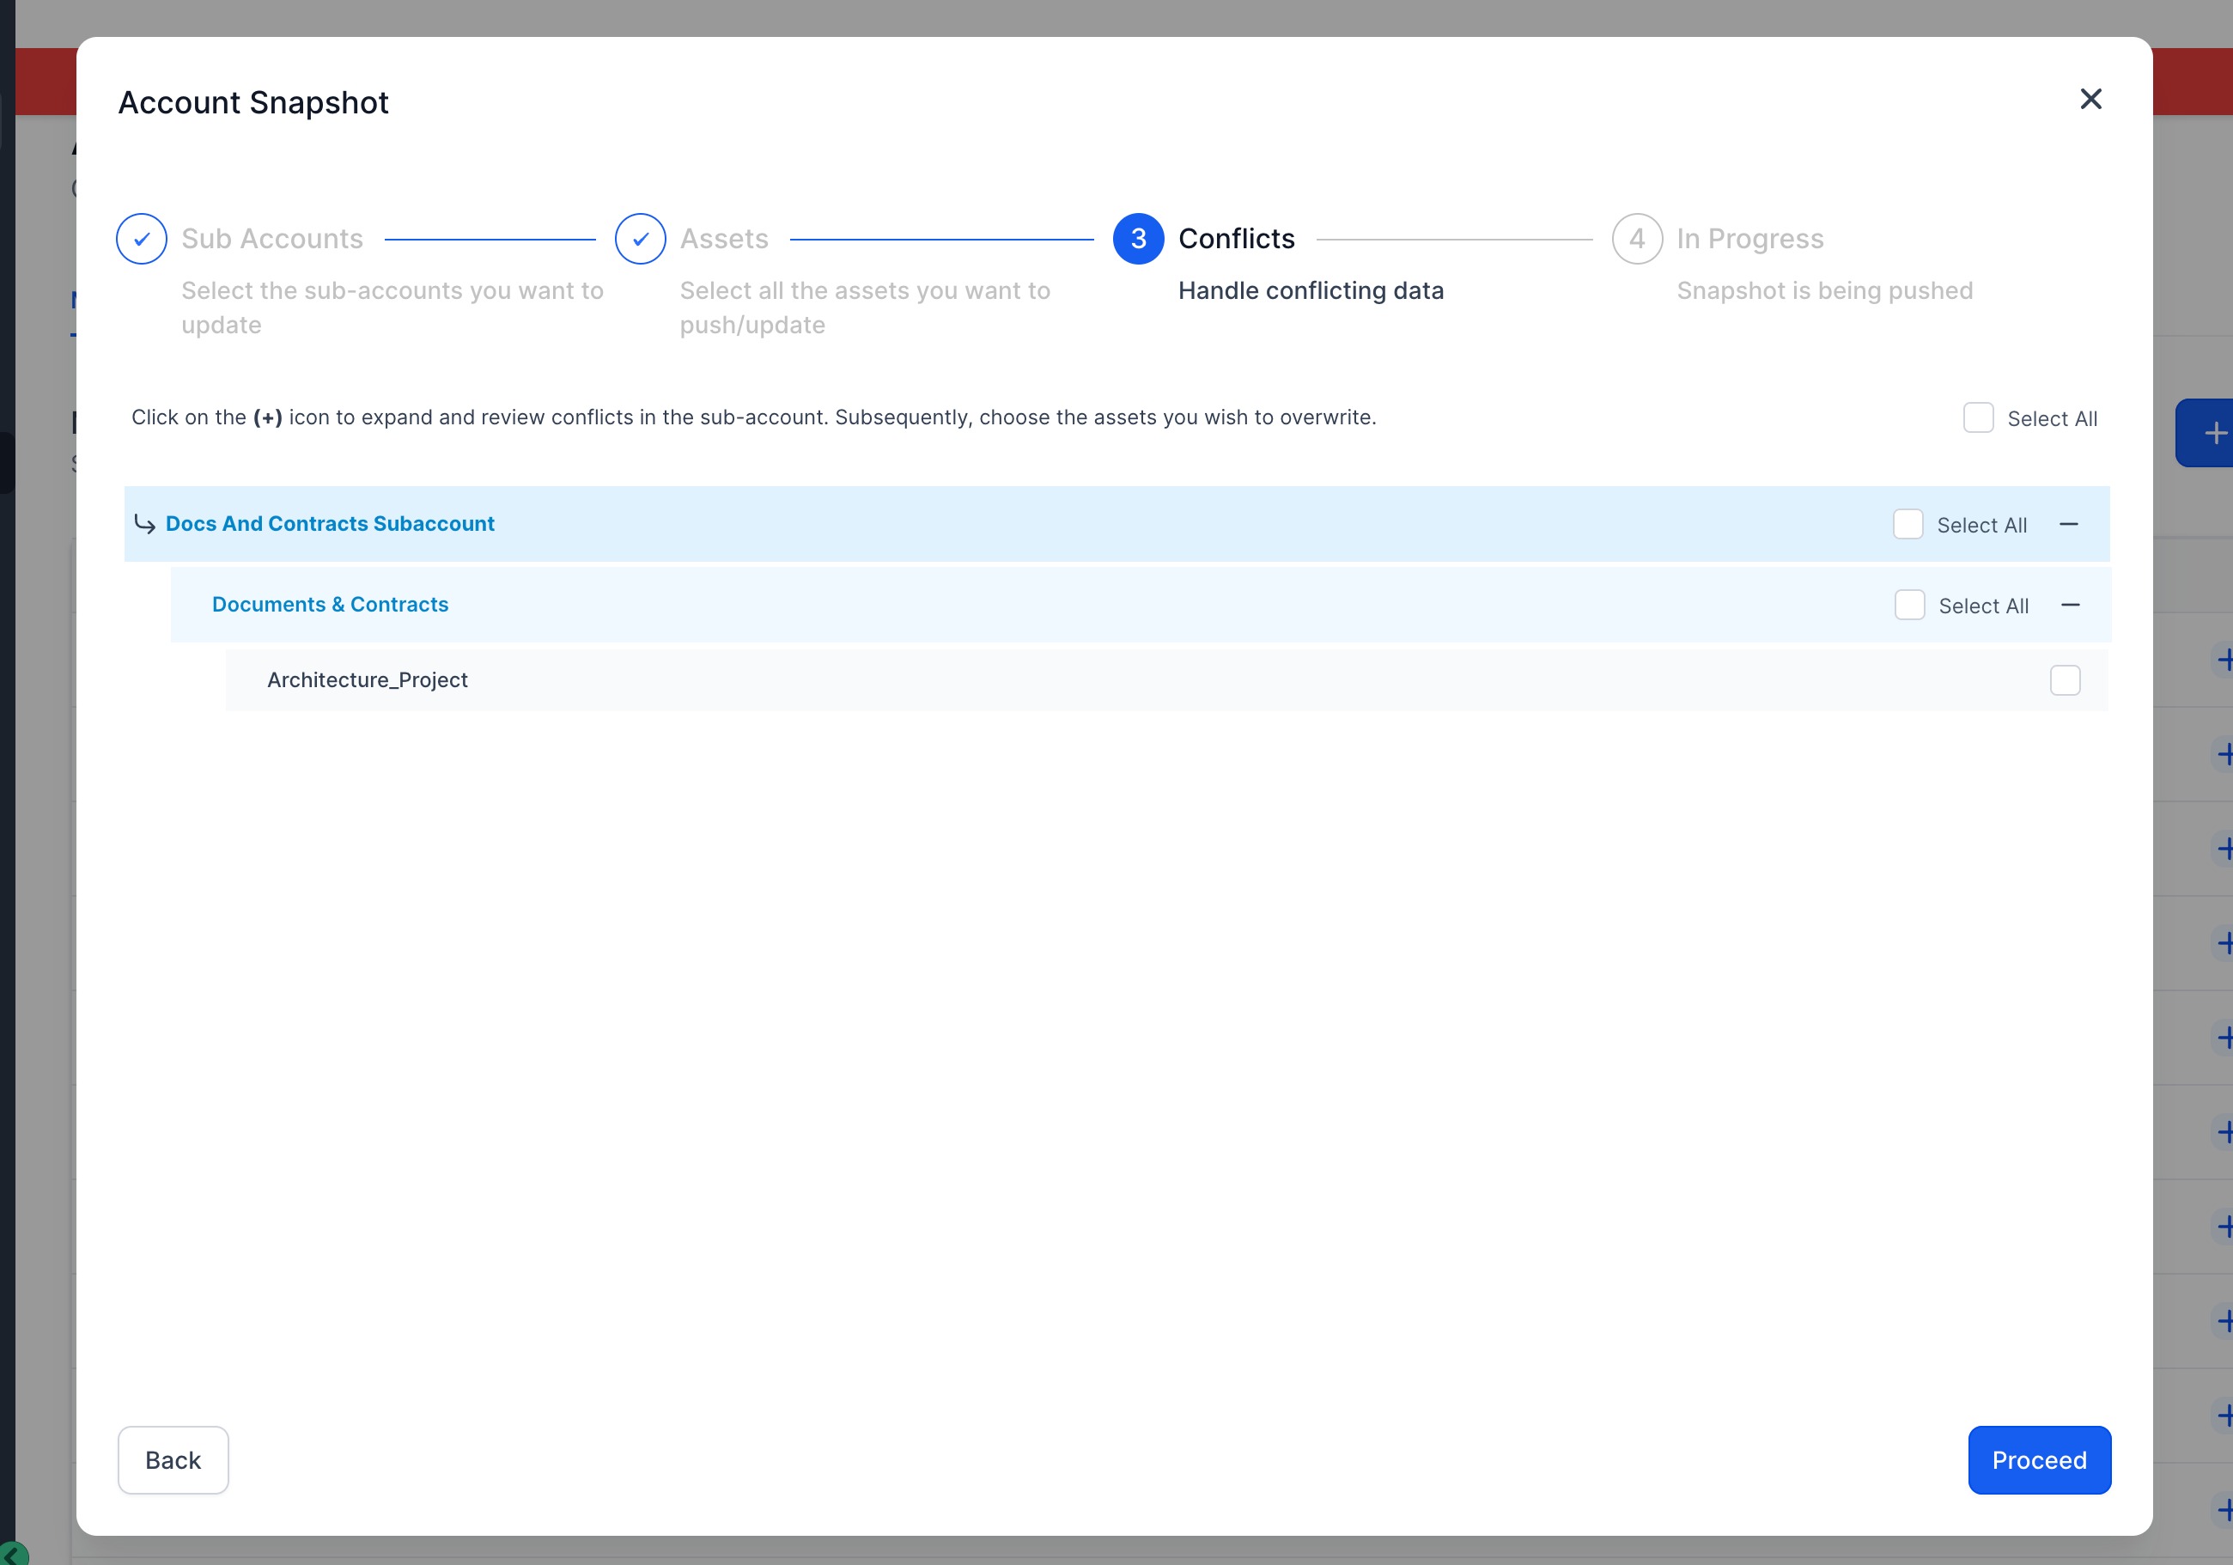
Task: Close the Account Snapshot dialog
Action: click(2090, 100)
